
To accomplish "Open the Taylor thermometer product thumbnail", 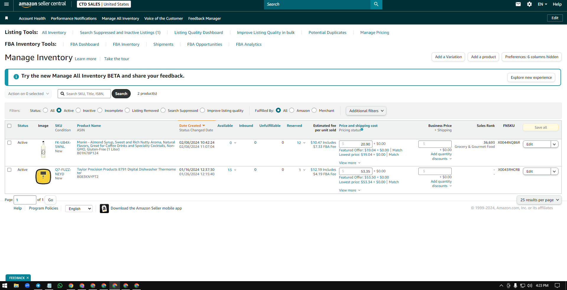I will click(x=43, y=176).
